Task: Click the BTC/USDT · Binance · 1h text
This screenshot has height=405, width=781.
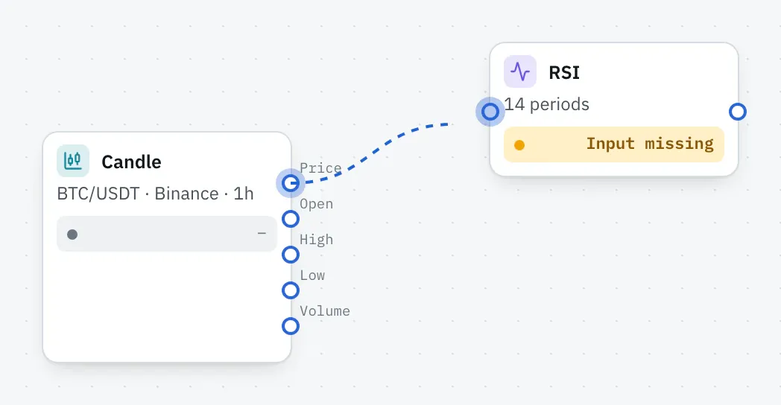Action: click(156, 194)
